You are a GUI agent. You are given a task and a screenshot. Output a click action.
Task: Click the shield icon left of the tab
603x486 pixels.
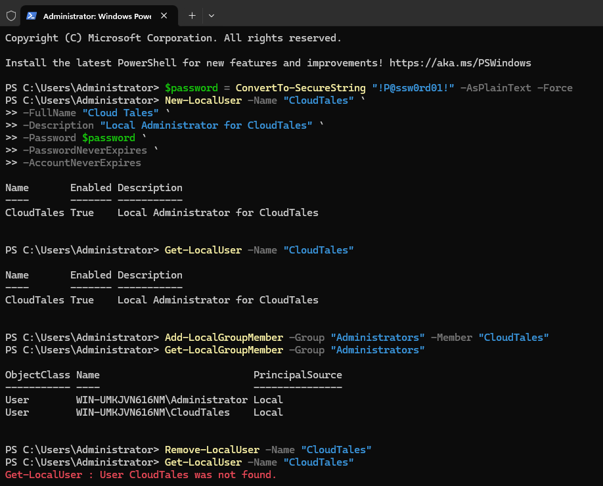point(11,16)
